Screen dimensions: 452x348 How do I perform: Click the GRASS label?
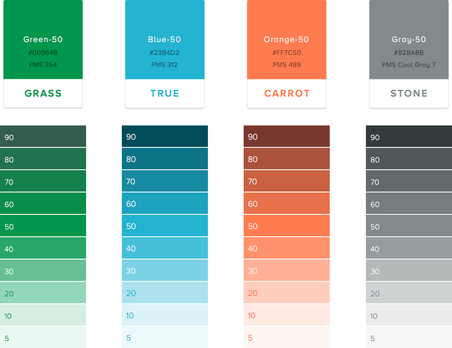43,94
